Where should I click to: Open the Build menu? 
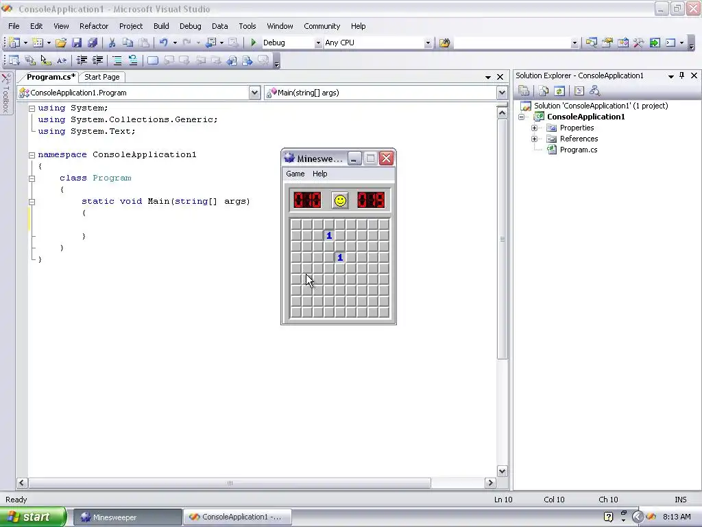point(161,26)
